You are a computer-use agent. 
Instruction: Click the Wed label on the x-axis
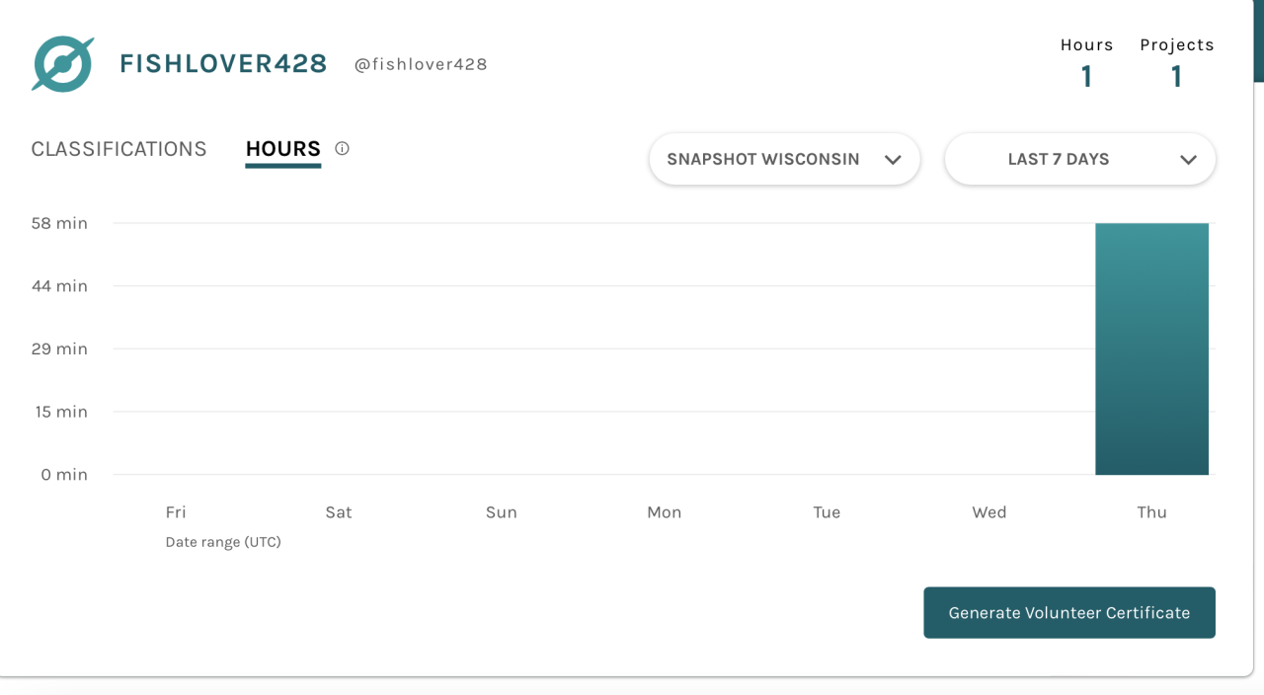pyautogui.click(x=988, y=512)
